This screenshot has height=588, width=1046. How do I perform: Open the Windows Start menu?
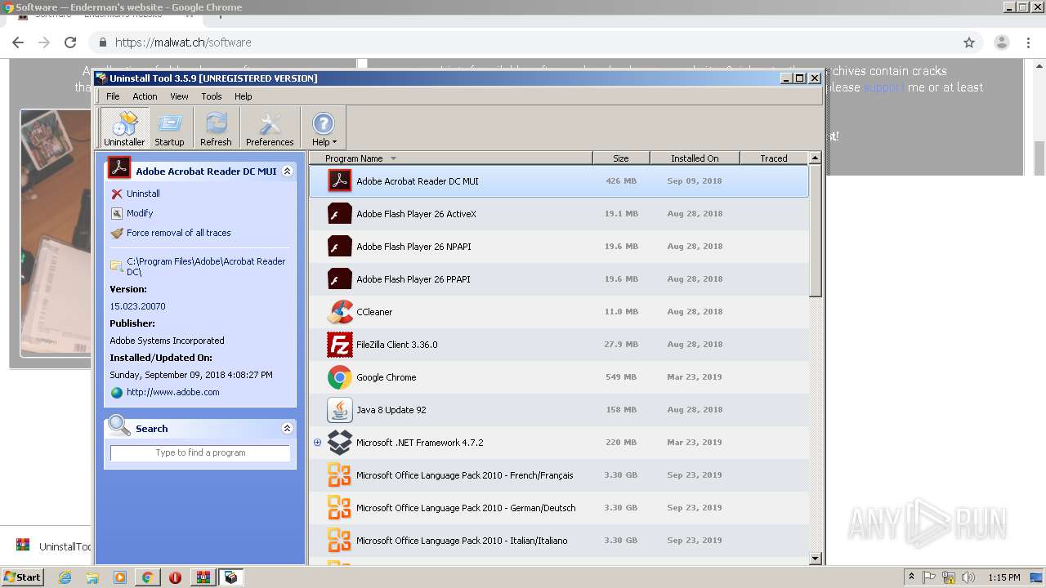[23, 577]
